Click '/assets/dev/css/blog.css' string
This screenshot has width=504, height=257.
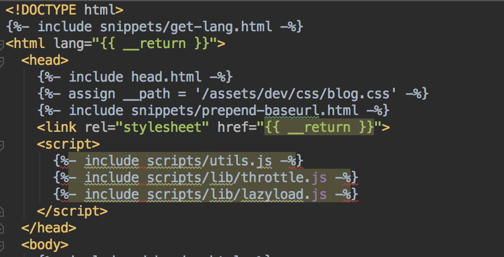coord(297,94)
